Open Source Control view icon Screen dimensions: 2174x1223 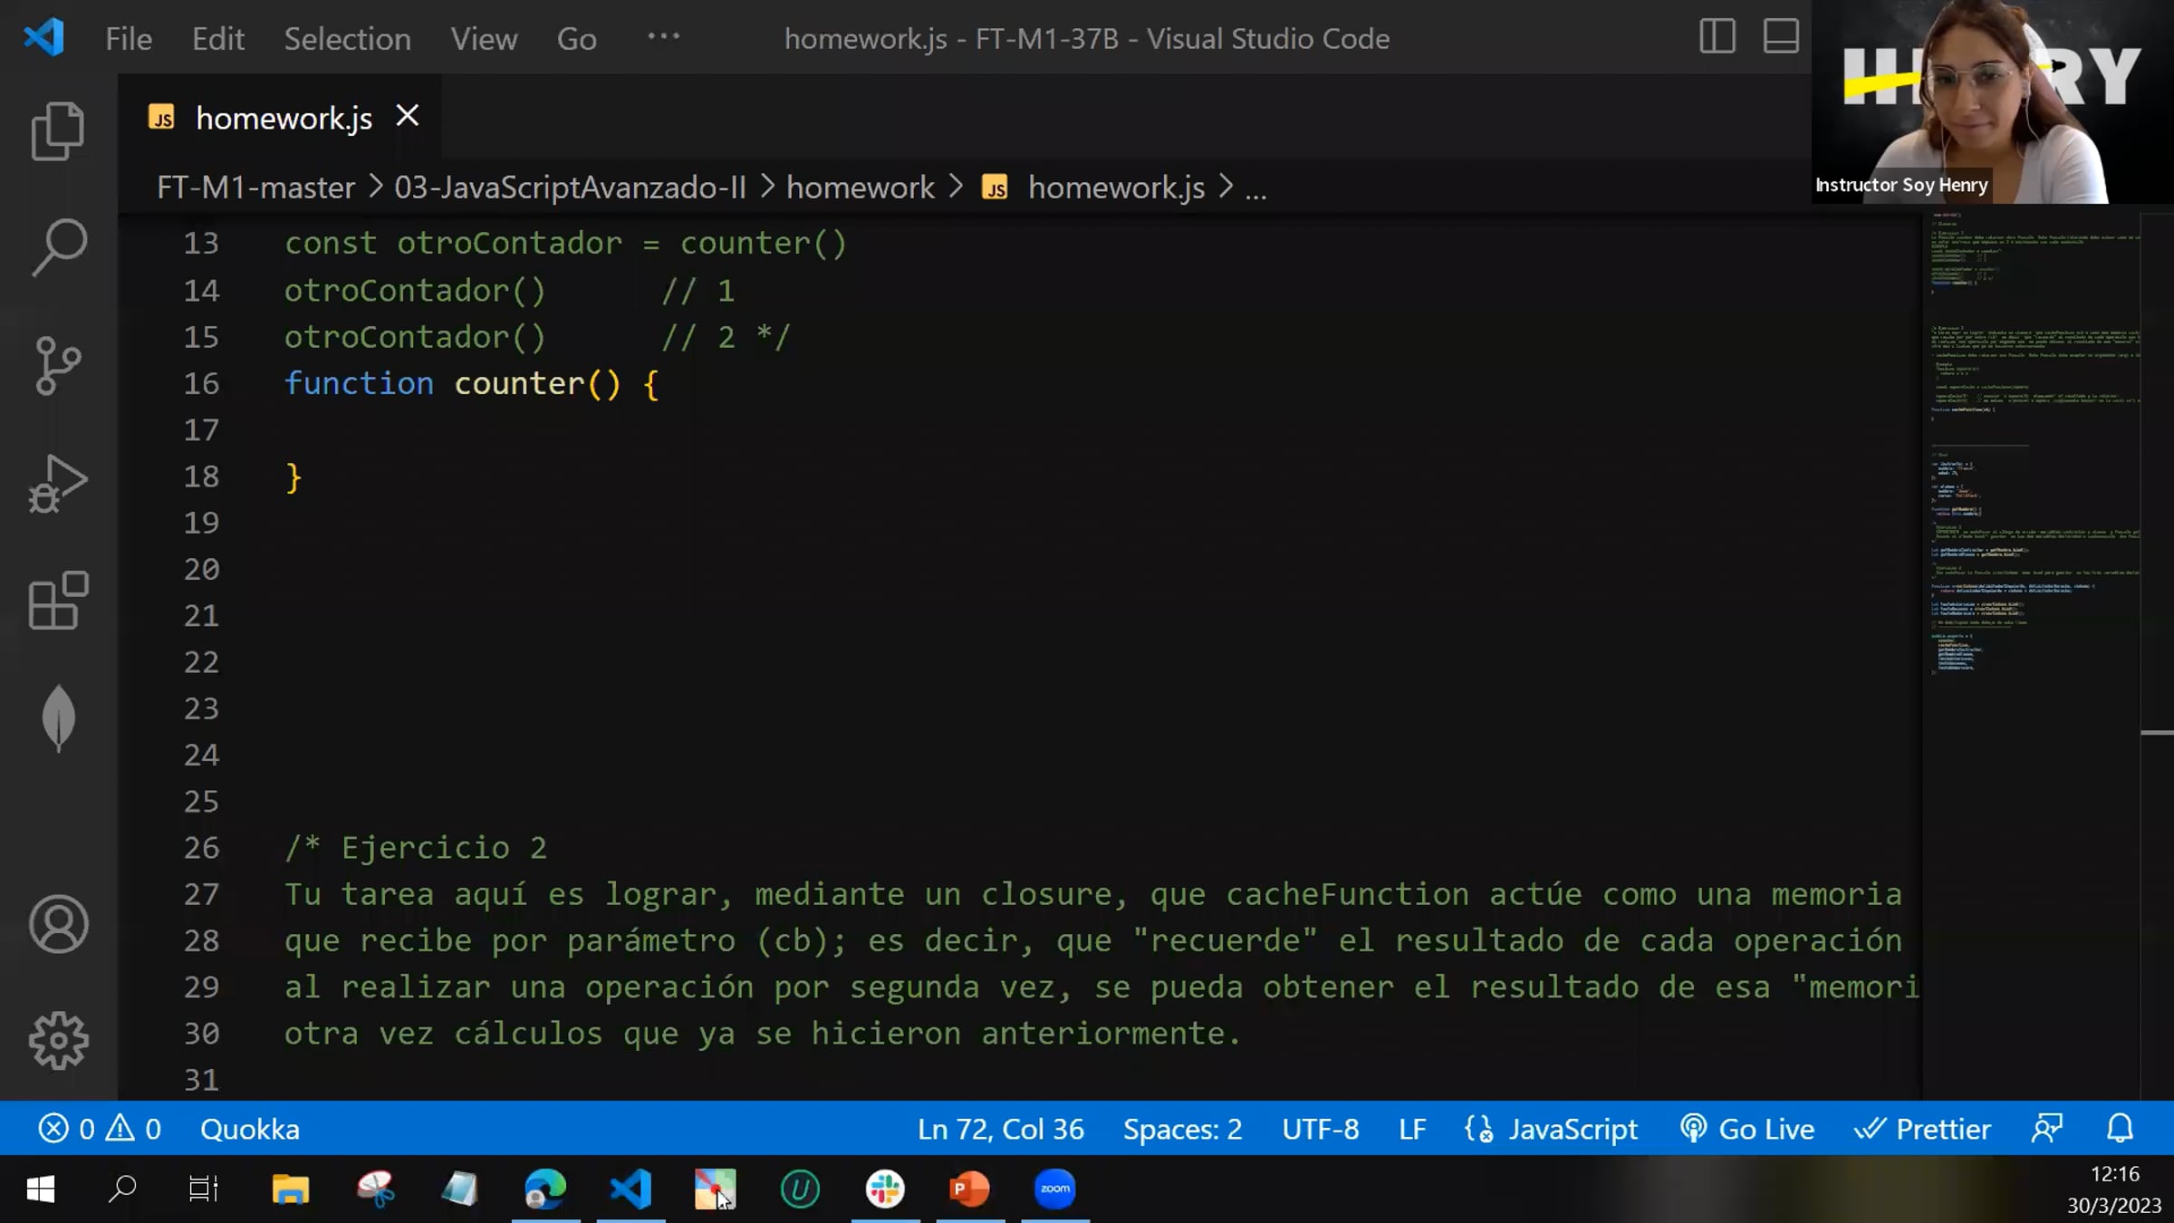58,365
